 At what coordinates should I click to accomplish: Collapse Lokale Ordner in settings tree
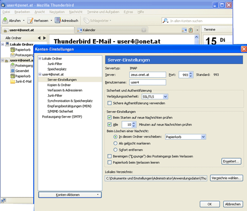pos(40,58)
